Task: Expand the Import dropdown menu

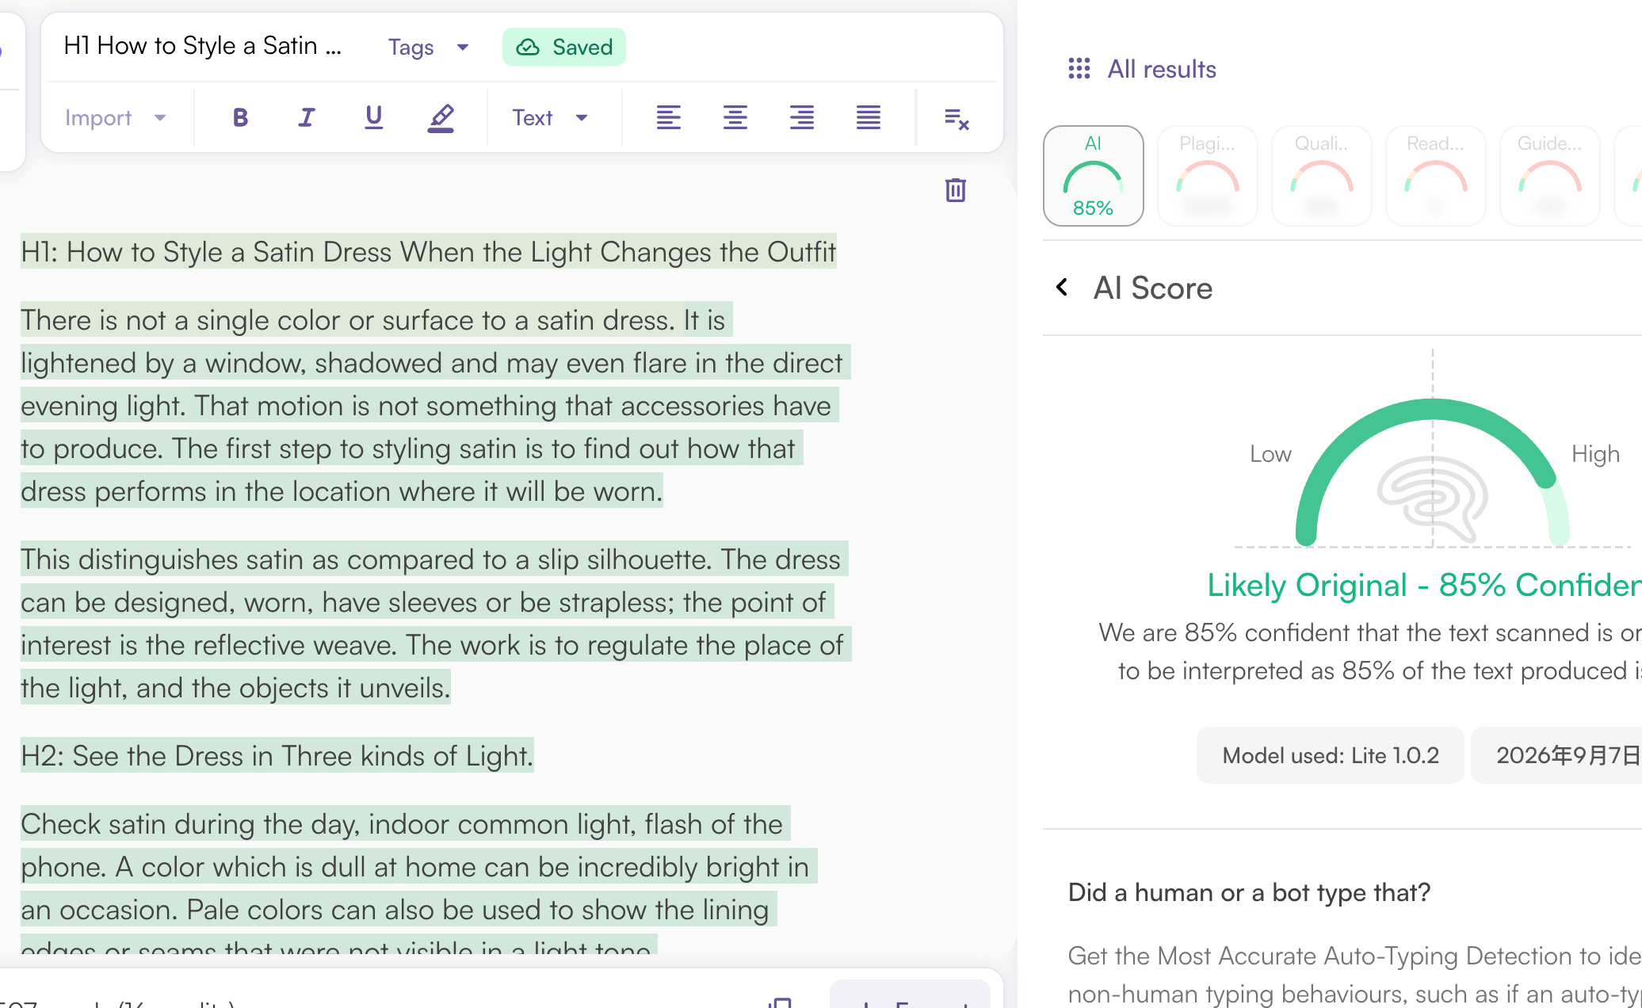Action: tap(116, 118)
